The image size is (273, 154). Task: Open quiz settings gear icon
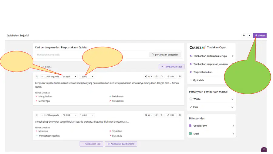coord(244,35)
